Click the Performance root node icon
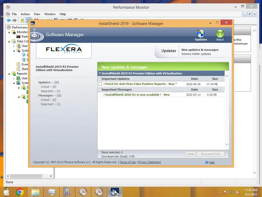Viewport: 262px width, 197px height. (x=9, y=27)
